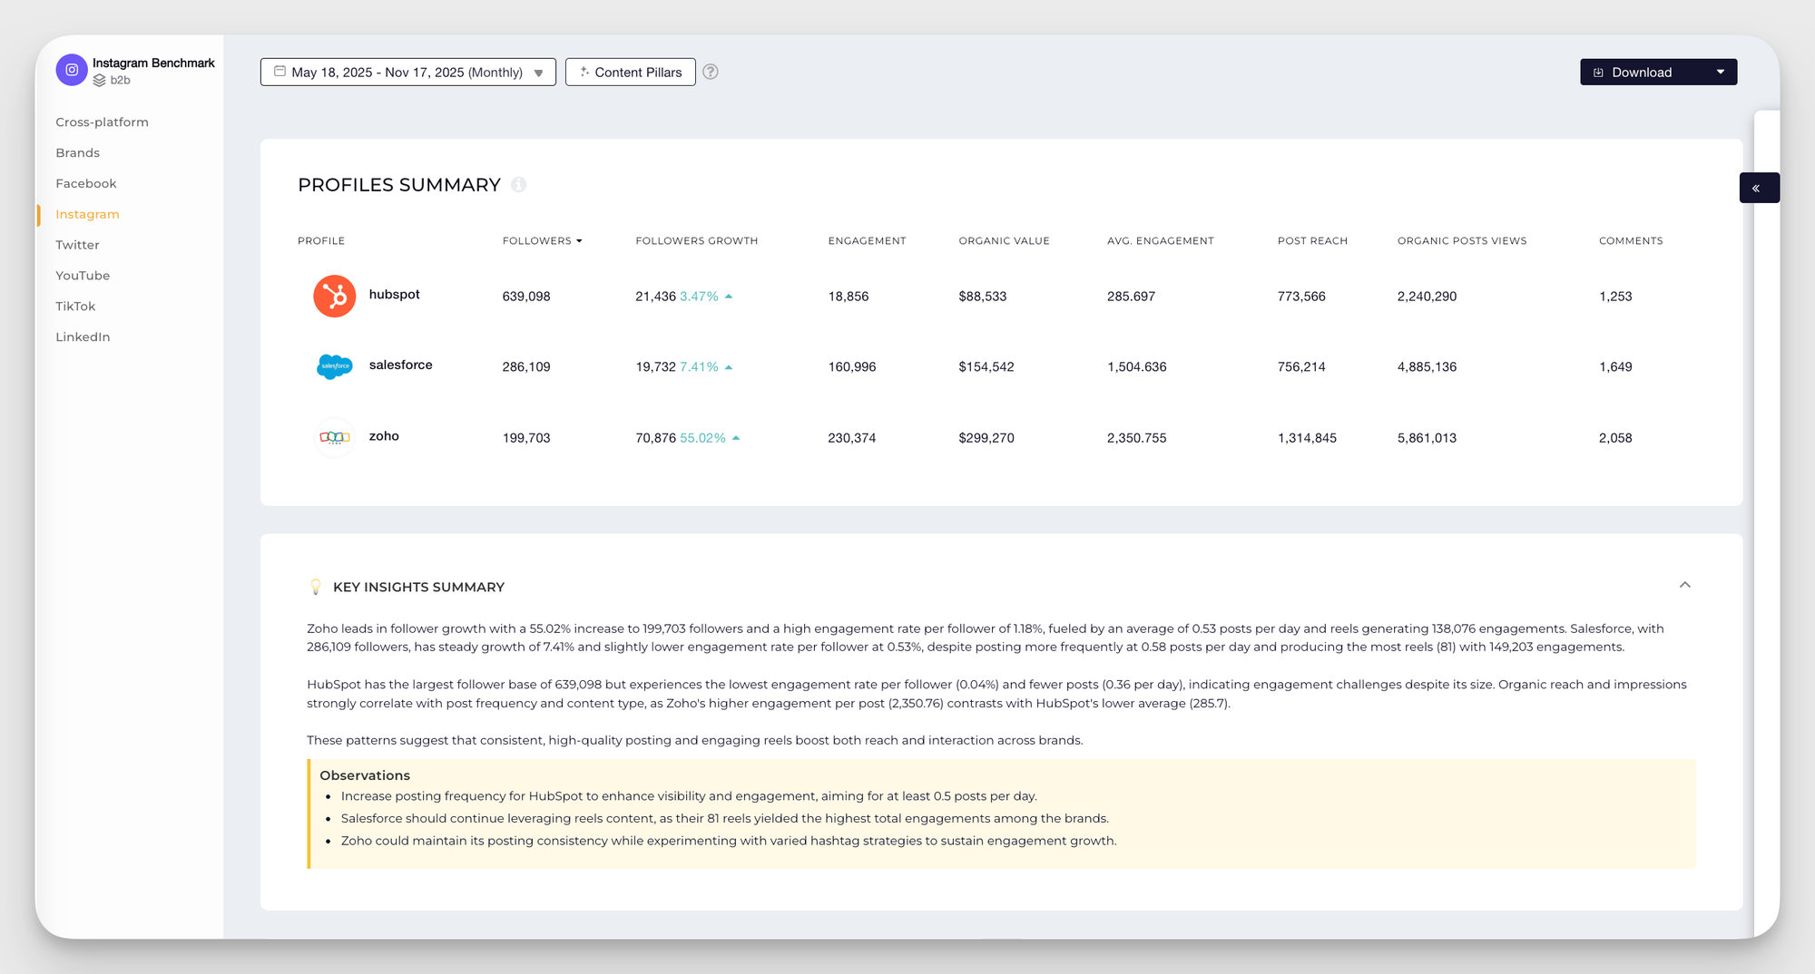Click the salesforce cloud logo
This screenshot has width=1815, height=974.
coord(334,366)
